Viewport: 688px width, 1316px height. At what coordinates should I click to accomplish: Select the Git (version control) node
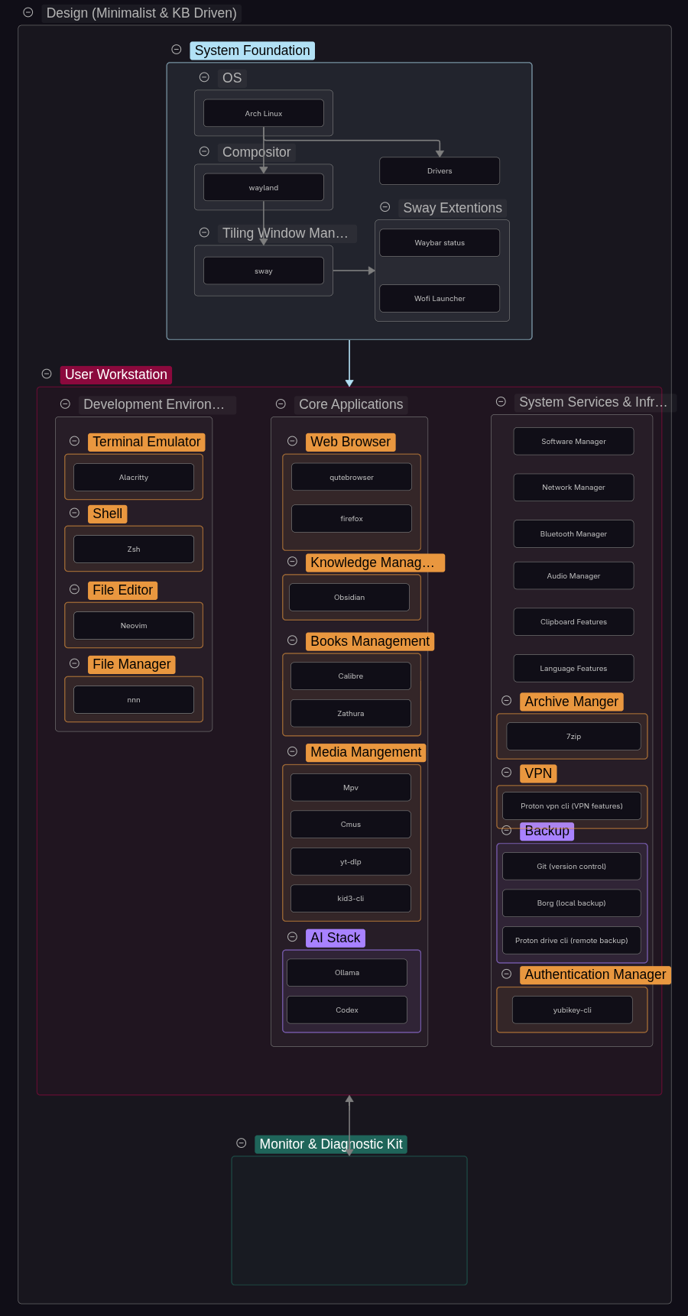tap(572, 866)
